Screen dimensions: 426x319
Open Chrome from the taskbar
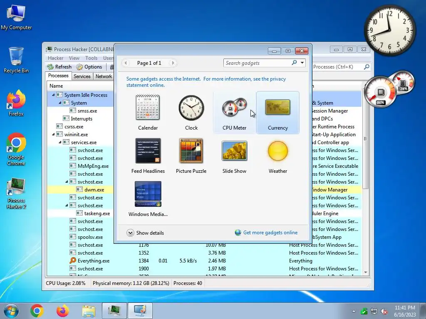coord(37,311)
